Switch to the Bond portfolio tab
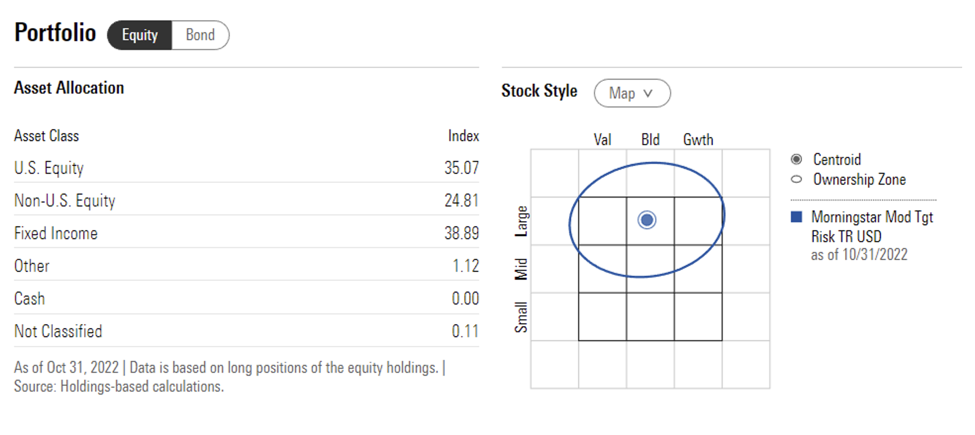This screenshot has width=975, height=435. click(x=200, y=35)
